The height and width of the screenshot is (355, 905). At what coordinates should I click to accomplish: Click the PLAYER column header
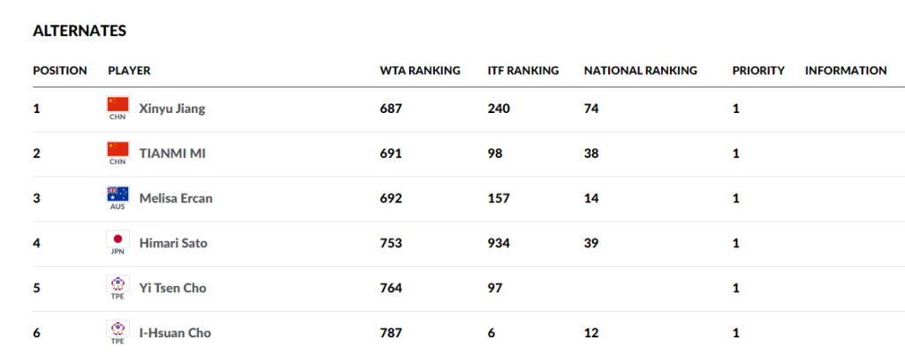tap(129, 71)
